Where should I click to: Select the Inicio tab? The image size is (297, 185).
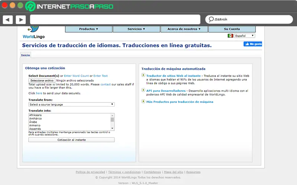[x=26, y=55]
